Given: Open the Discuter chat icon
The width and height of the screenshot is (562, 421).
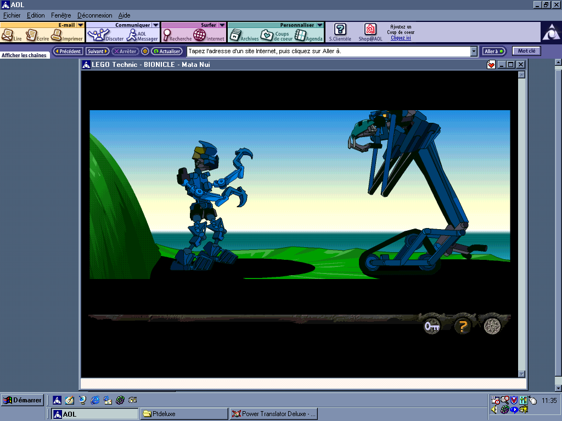Looking at the screenshot, I should click(105, 36).
